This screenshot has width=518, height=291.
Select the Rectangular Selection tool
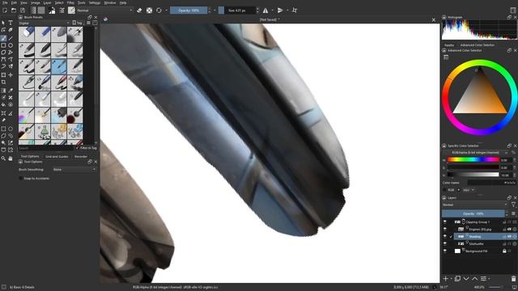pyautogui.click(x=3, y=129)
